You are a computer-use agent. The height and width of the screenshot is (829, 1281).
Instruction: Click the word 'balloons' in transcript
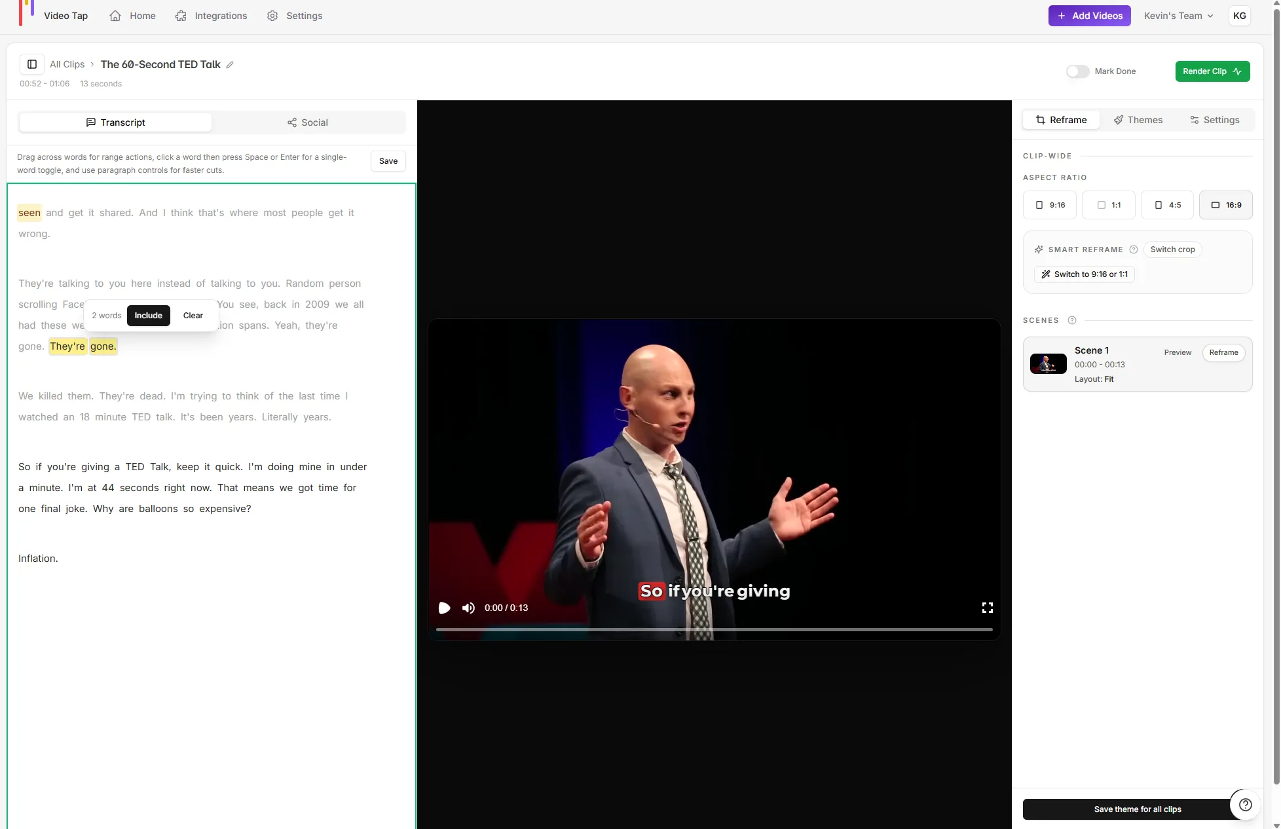(158, 509)
